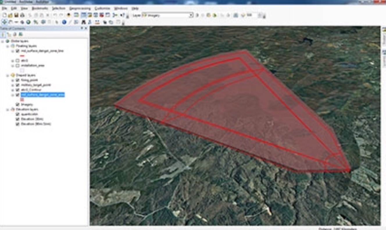
Task: Click the Print icon in toolbar
Action: pos(22,15)
